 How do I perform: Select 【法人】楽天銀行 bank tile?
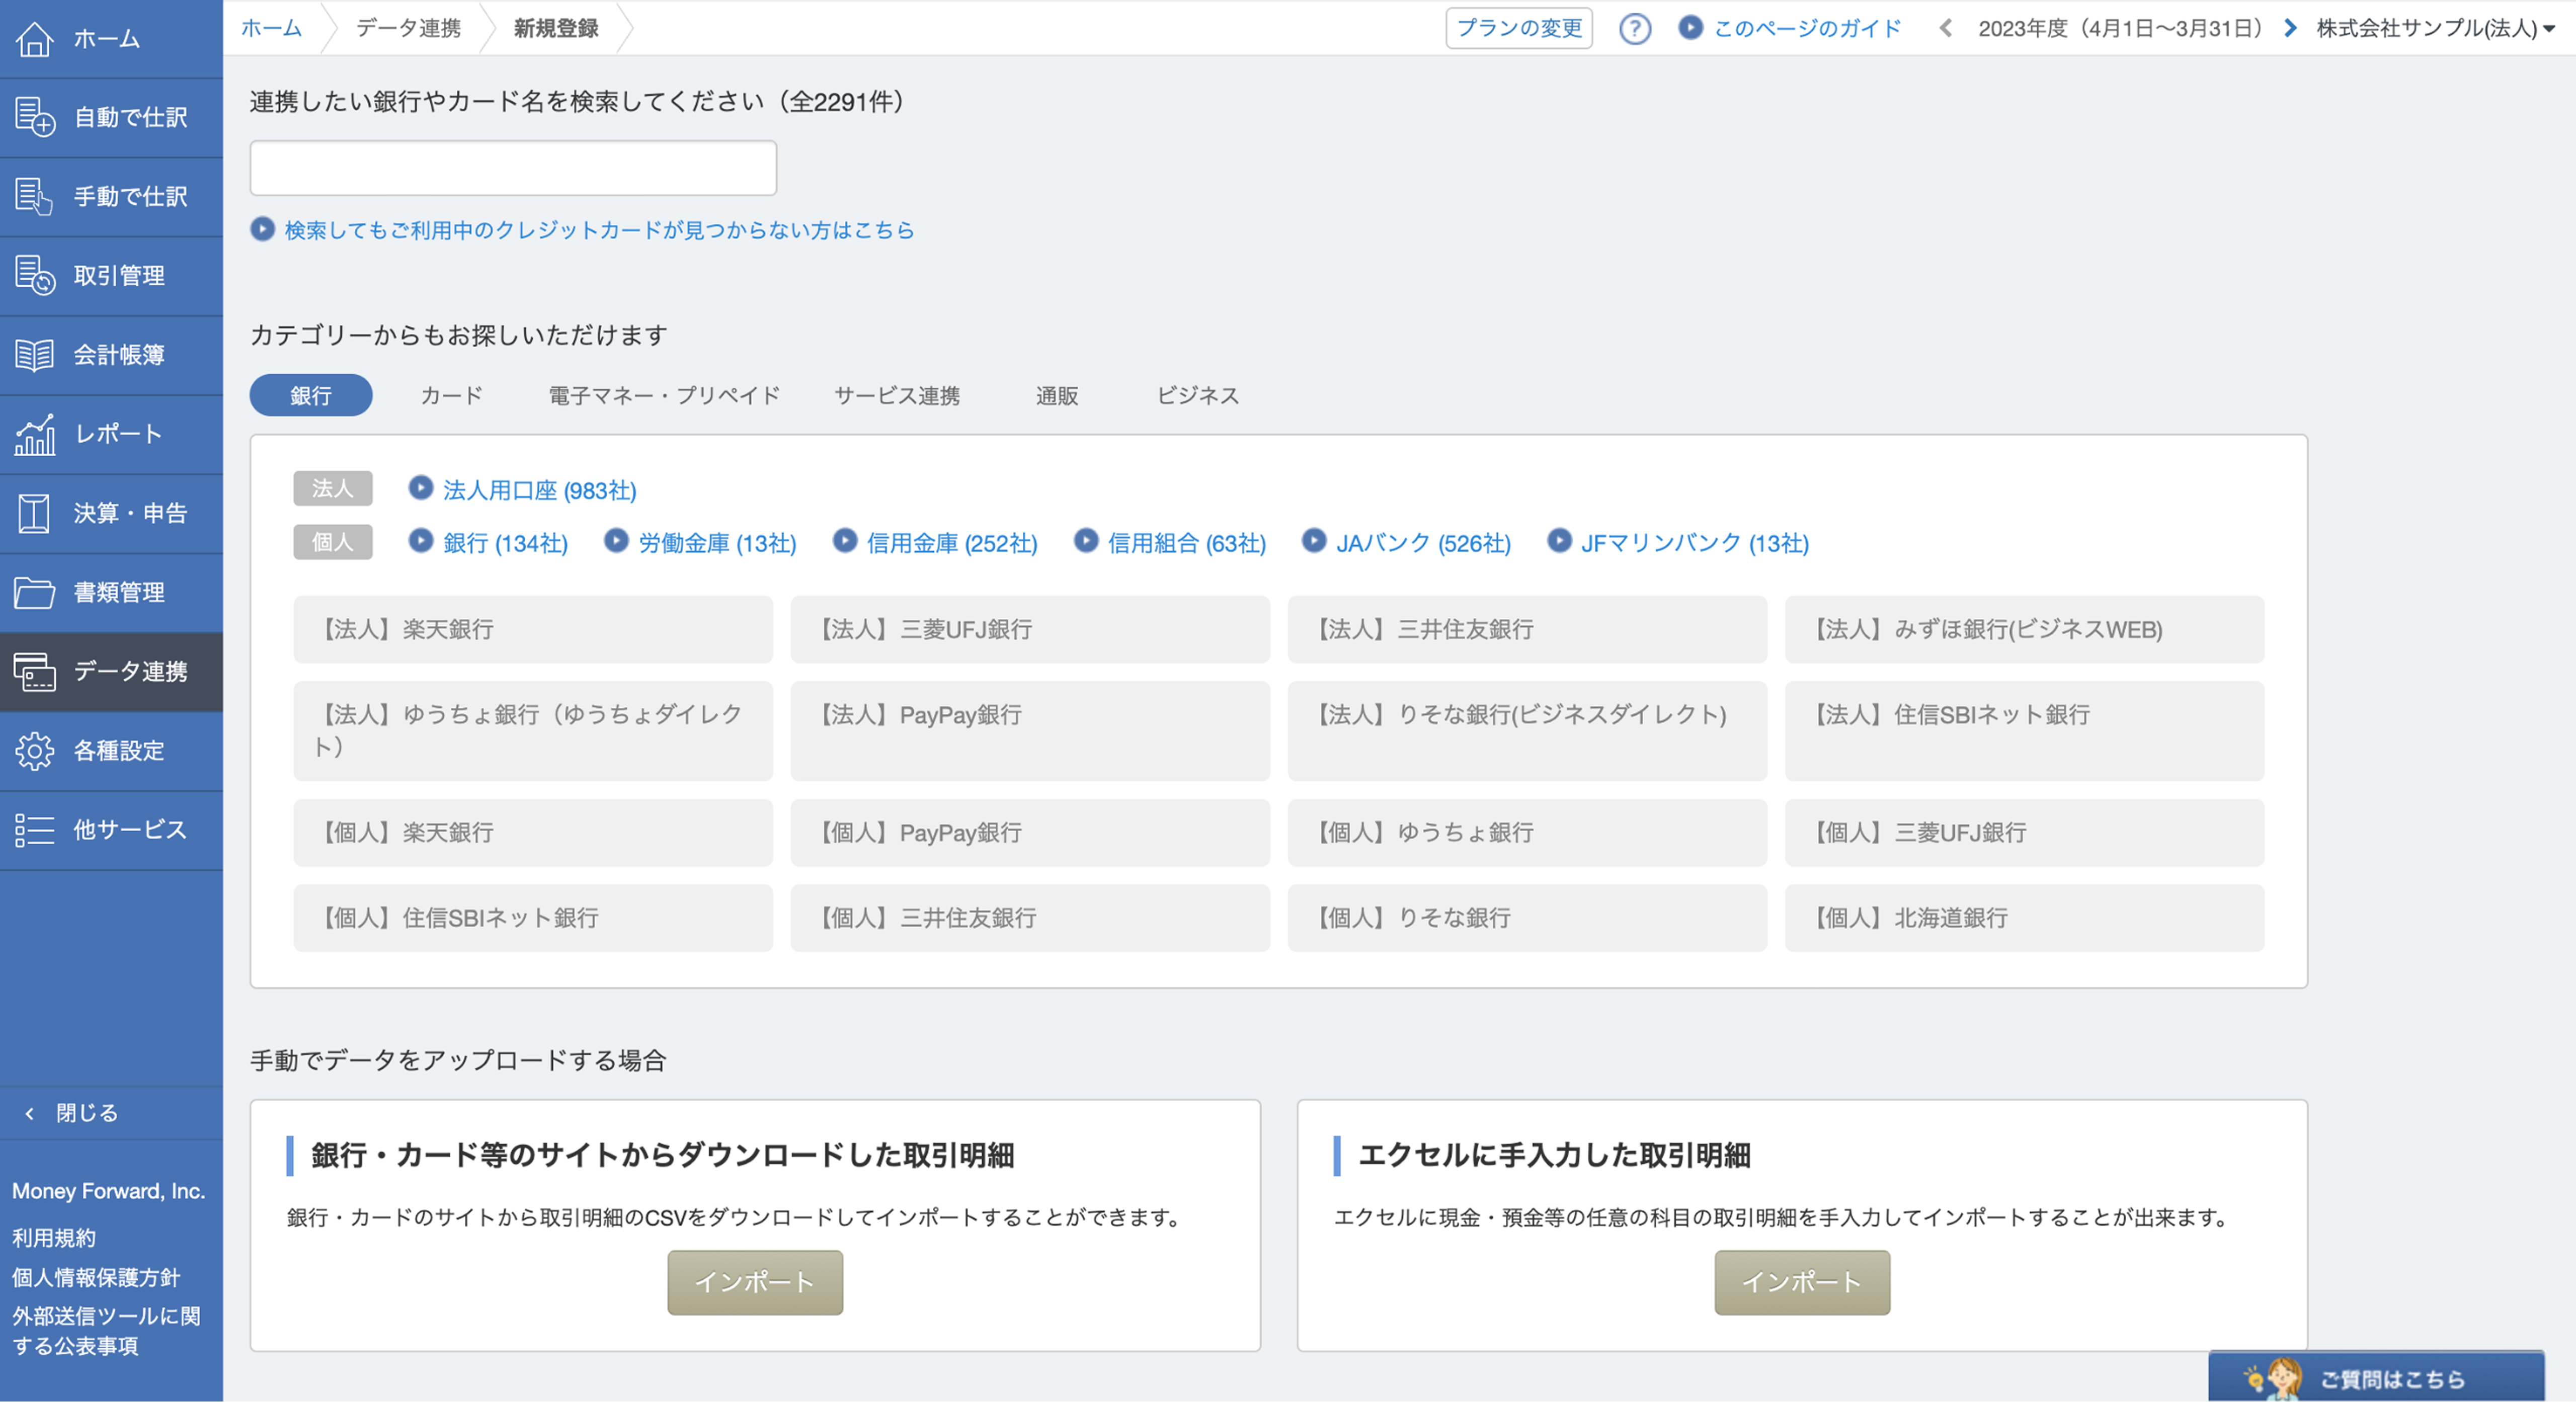point(532,629)
